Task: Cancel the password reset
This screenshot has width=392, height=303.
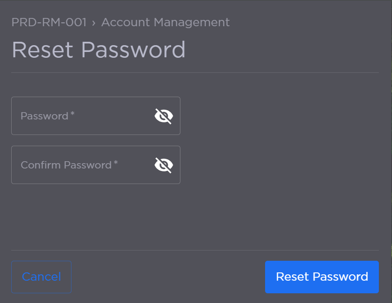Action: 41,277
